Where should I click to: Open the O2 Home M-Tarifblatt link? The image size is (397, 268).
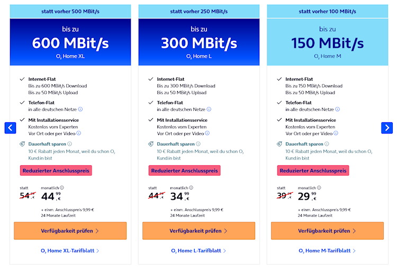(x=327, y=251)
